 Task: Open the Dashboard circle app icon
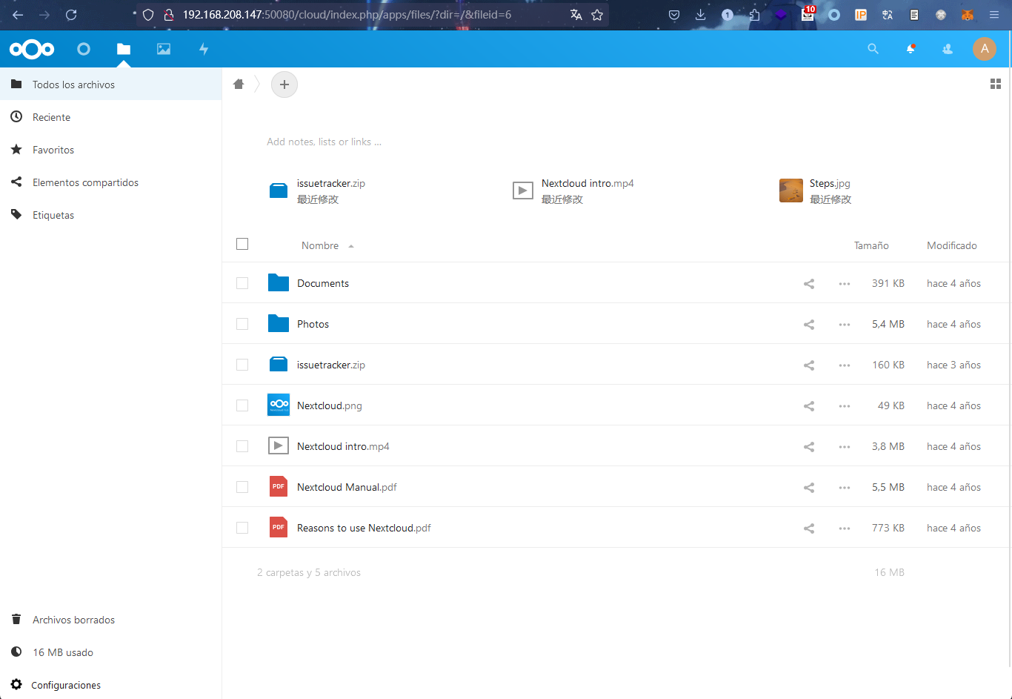coord(84,49)
